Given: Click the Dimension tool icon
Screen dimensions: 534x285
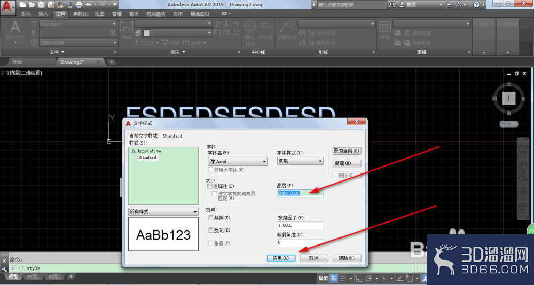Looking at the screenshot, I should click(x=127, y=28).
